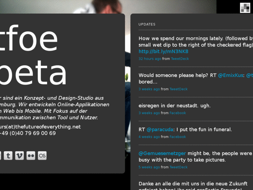This screenshot has width=253, height=190.
Task: Click Facebook source under the funeral retweet
Action: [x=177, y=137]
